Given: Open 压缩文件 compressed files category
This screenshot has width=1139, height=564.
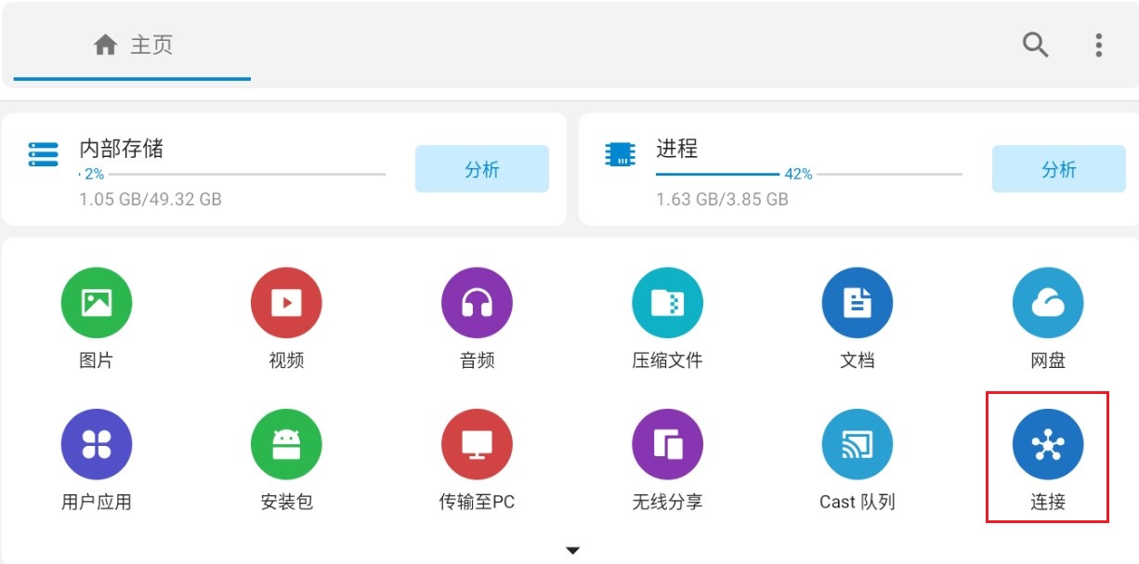Looking at the screenshot, I should pyautogui.click(x=667, y=304).
